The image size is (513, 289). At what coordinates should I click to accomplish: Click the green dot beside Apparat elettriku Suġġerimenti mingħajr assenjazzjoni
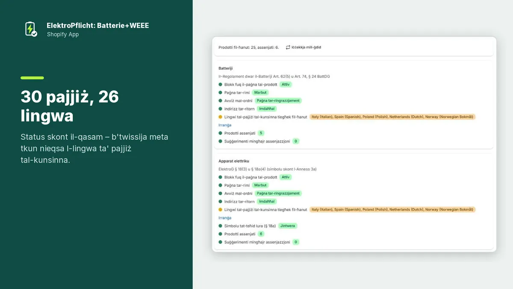coord(221,242)
